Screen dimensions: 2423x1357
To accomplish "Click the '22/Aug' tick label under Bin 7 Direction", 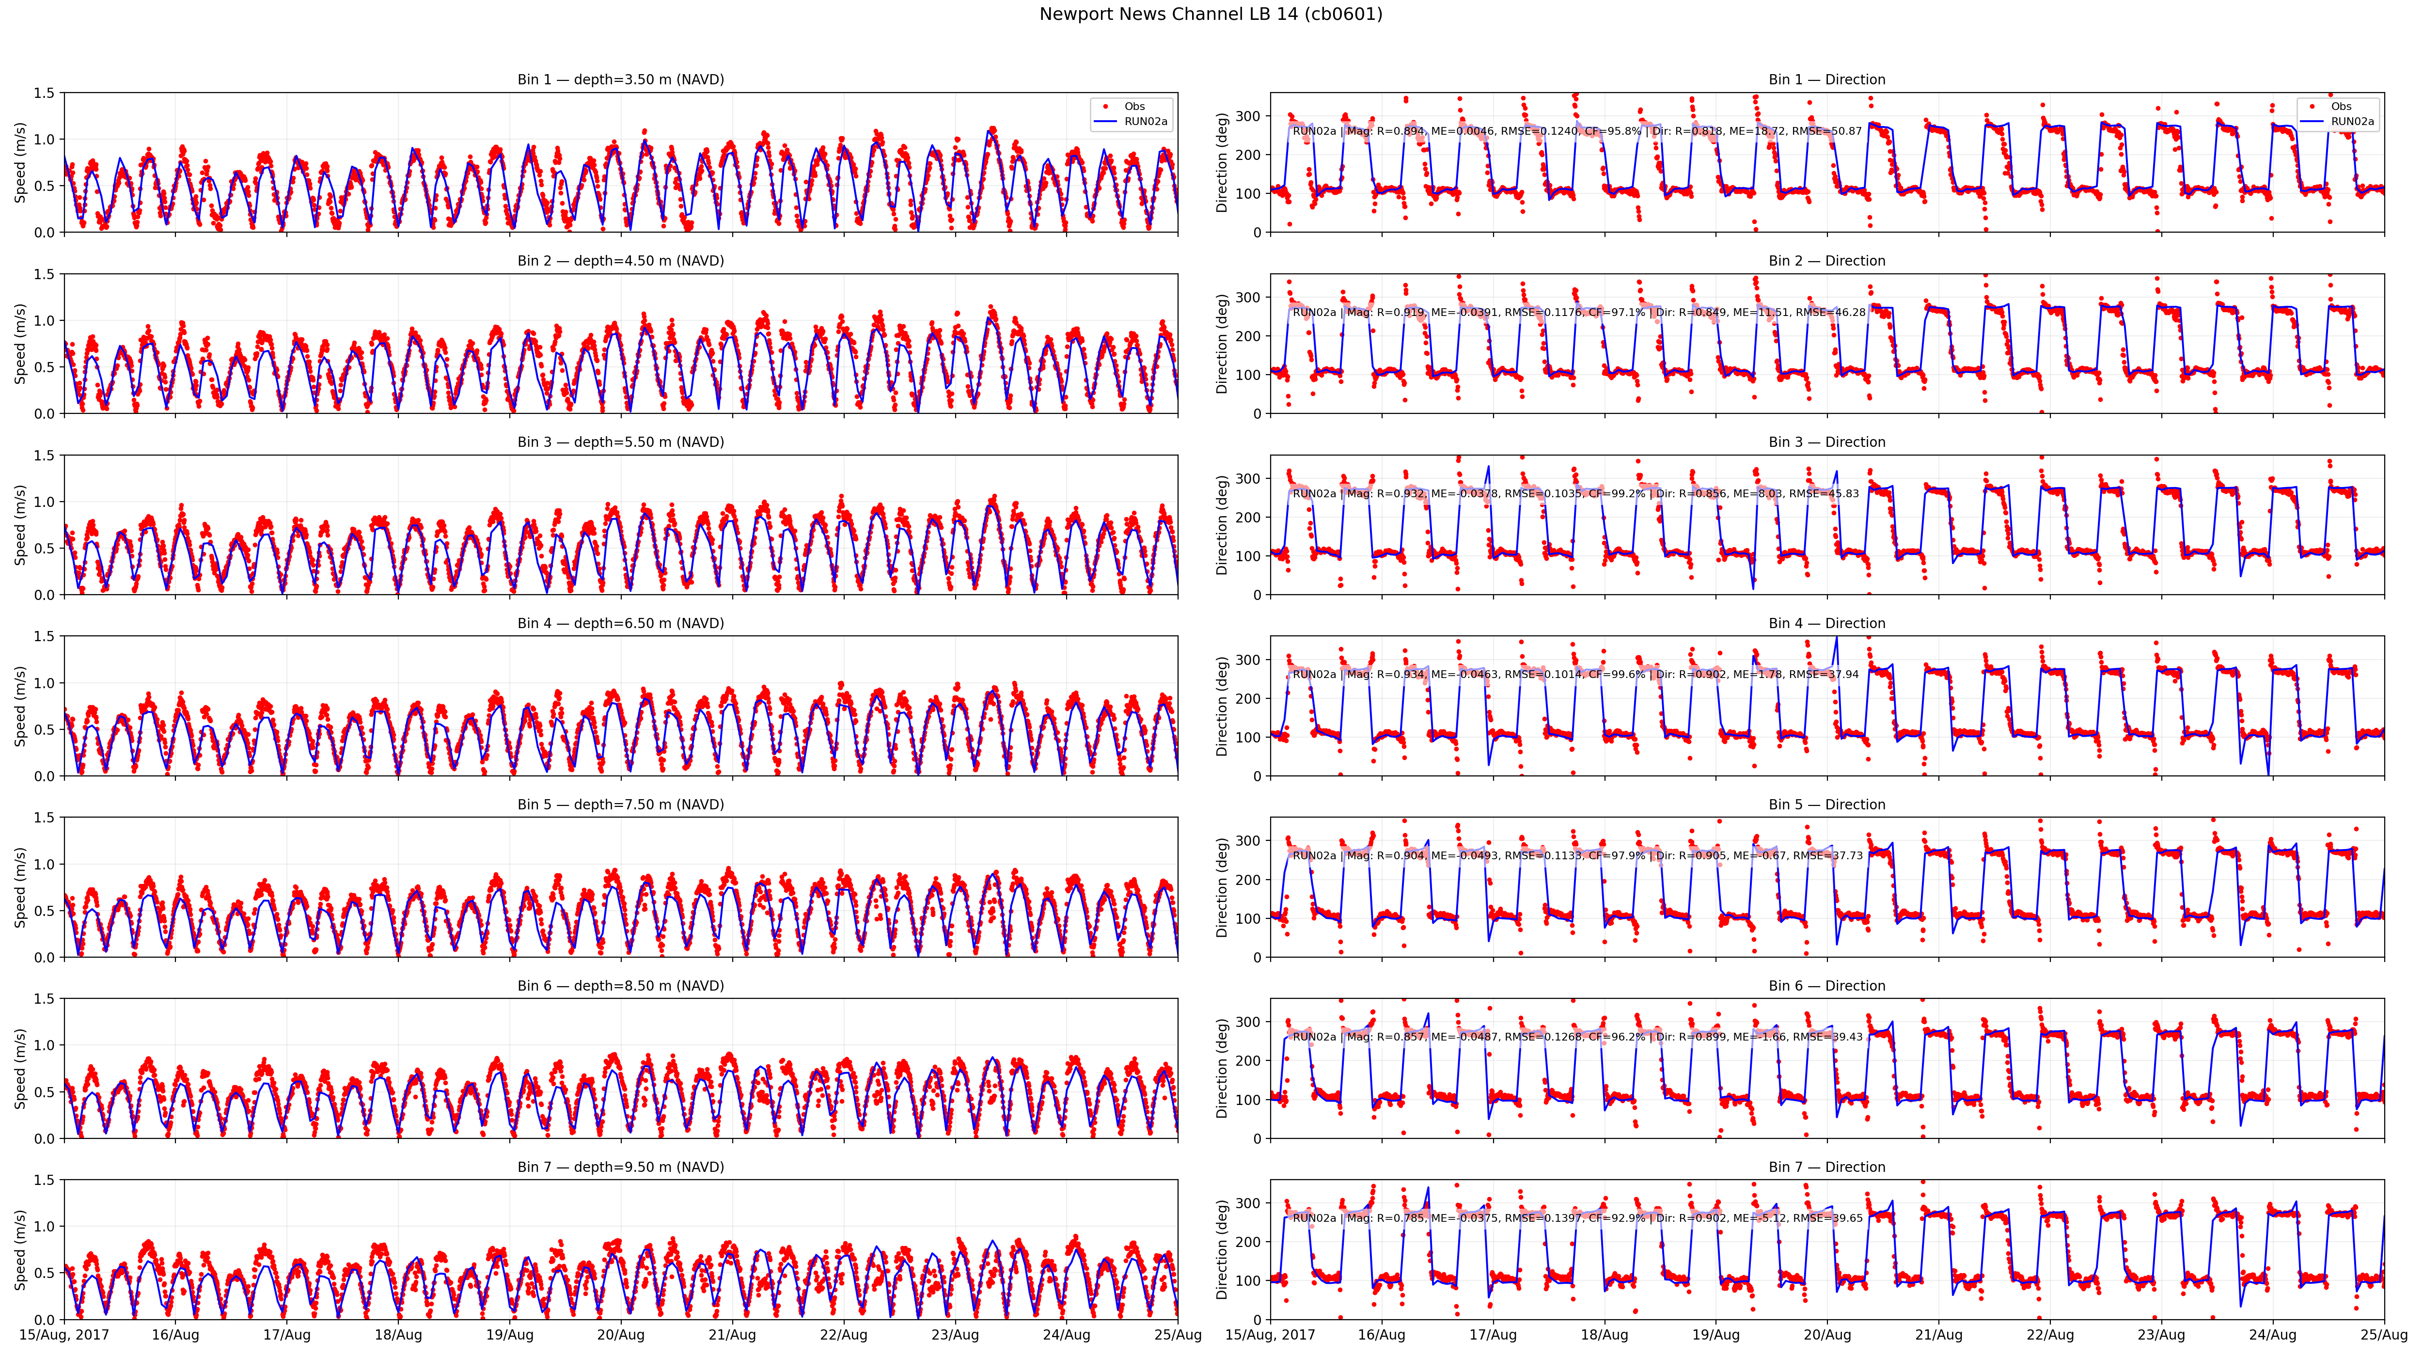I will (x=2049, y=1334).
